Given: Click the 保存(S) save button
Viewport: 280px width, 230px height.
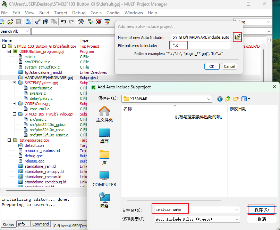Looking at the screenshot, I should click(x=262, y=210).
